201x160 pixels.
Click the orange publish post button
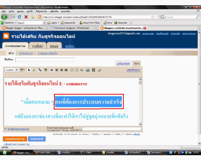[15, 139]
